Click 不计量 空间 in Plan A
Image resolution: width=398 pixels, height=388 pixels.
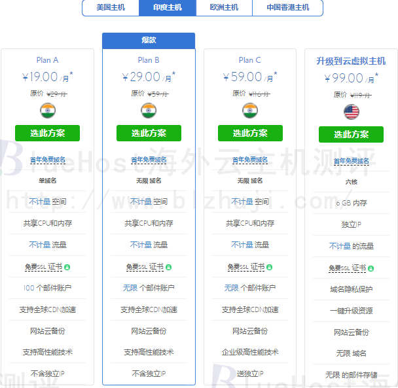click(x=48, y=202)
